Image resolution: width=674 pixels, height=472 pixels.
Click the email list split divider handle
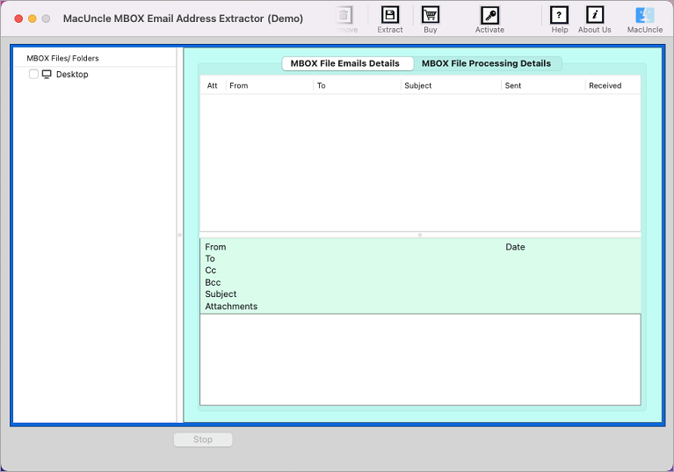[x=420, y=235]
